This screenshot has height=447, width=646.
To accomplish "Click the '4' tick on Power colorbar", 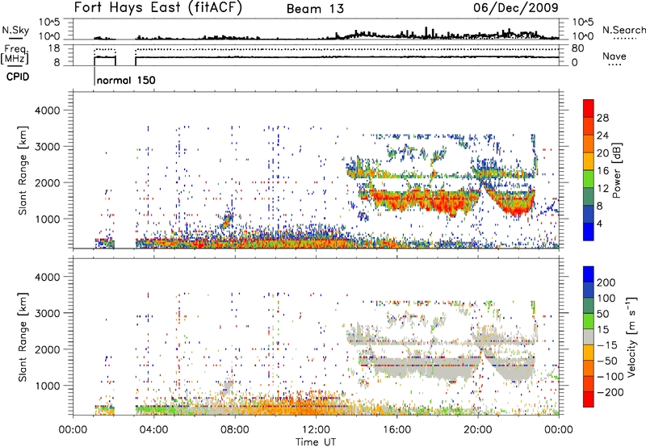I will [600, 223].
